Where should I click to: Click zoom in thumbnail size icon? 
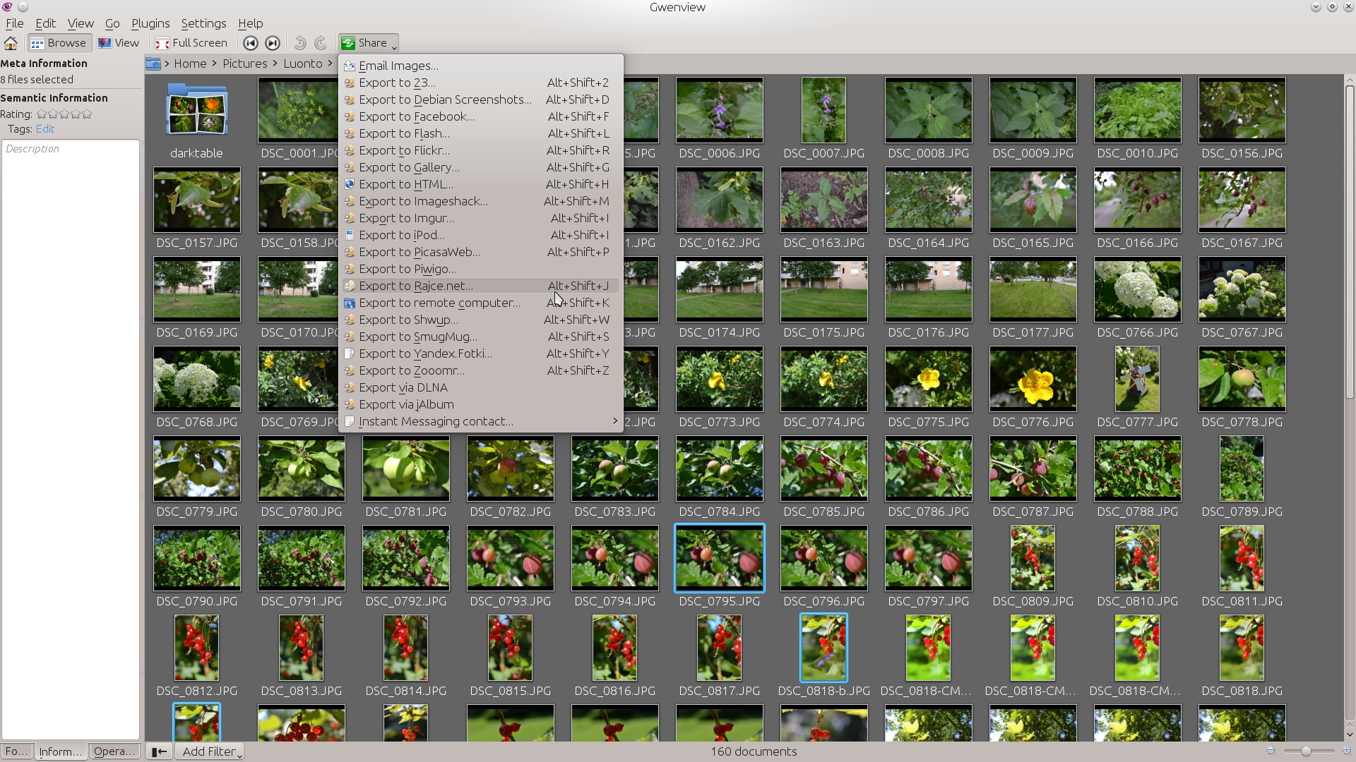[x=1346, y=751]
